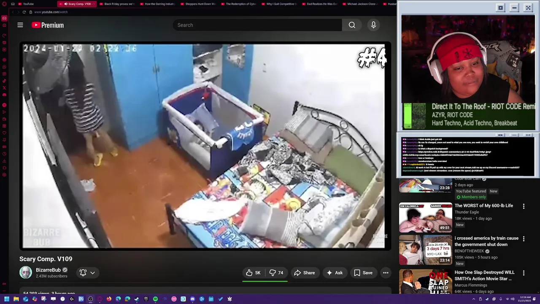Image resolution: width=540 pixels, height=304 pixels.
Task: Open Epic Games Launcher from taskbar
Action: click(x=146, y=299)
